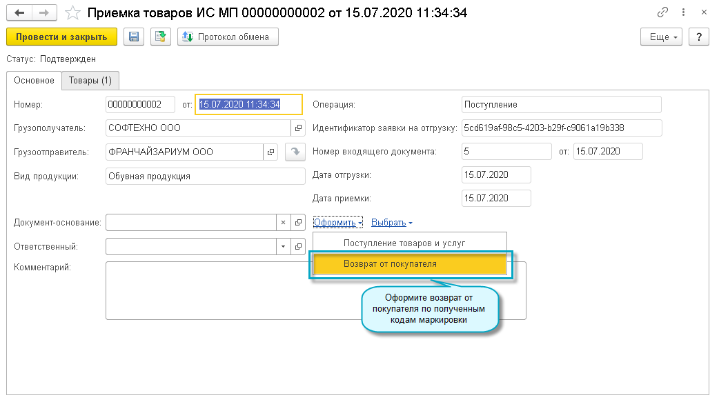Viewport: 719px width, 402px height.
Task: Switch to the Товары (1) tab
Action: tap(90, 81)
